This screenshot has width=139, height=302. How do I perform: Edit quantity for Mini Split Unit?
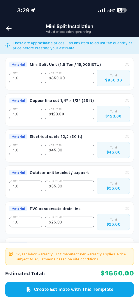pyautogui.click(x=26, y=78)
